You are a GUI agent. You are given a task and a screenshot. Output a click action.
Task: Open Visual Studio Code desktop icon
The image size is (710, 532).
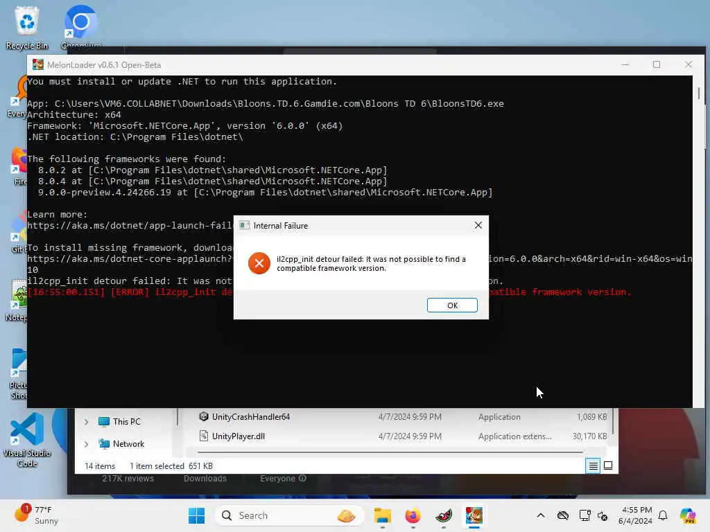pyautogui.click(x=27, y=440)
